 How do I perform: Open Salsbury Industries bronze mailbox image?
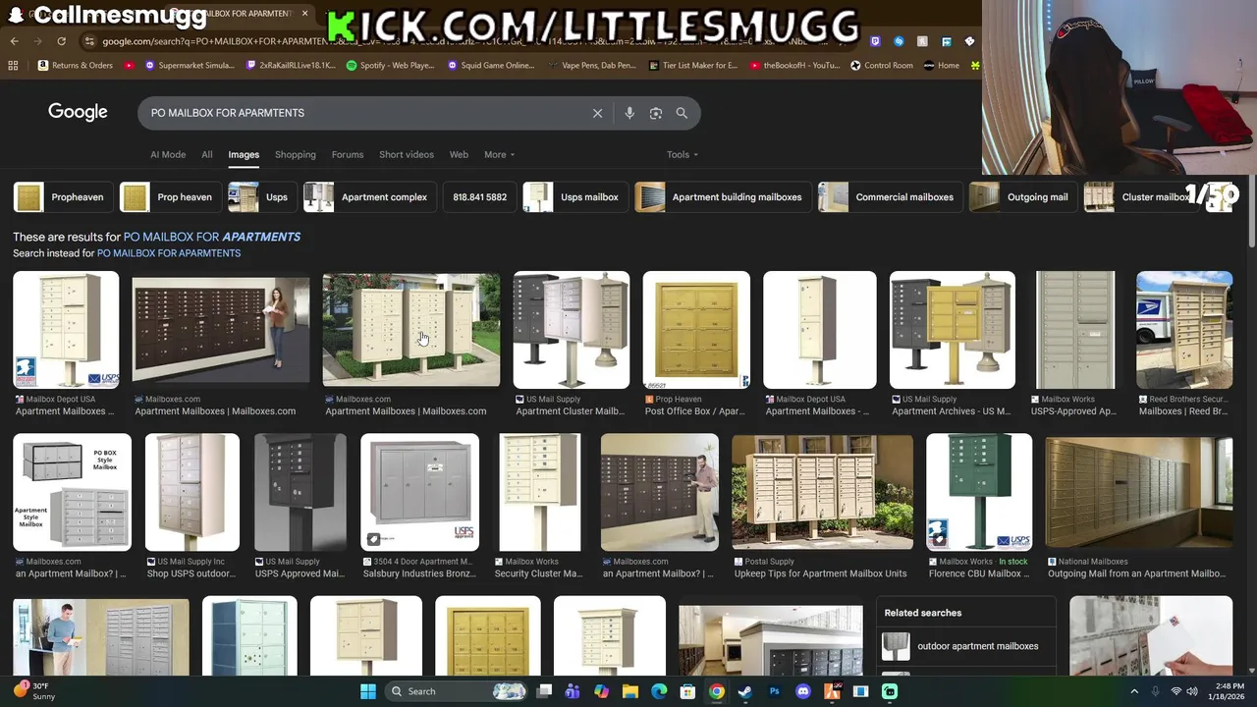420,493
